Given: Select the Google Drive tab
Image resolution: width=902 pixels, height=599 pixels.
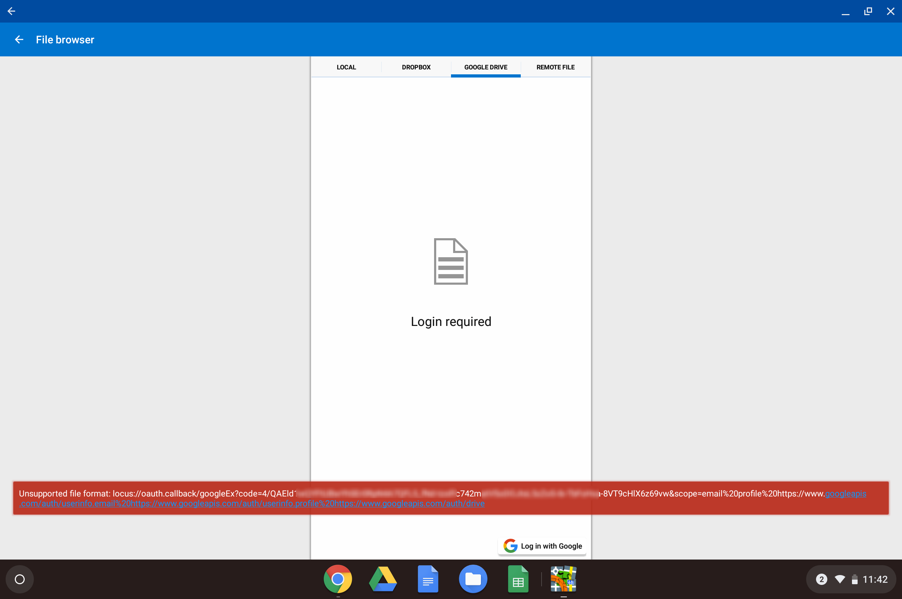Looking at the screenshot, I should (486, 67).
